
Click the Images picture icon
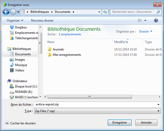pos(12,60)
